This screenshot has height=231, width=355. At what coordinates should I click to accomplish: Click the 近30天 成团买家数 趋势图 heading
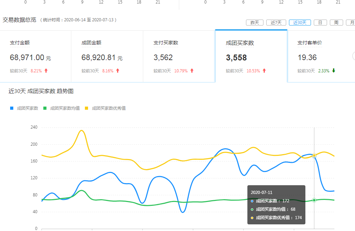41,91
